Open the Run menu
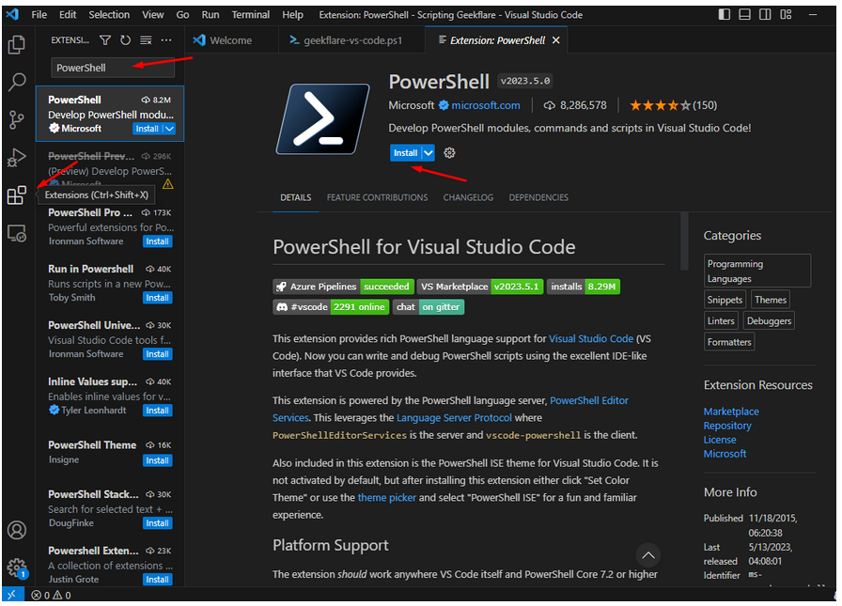842x606 pixels. (x=210, y=14)
